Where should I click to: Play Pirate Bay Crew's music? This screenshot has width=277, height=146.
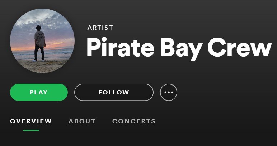pyautogui.click(x=39, y=92)
